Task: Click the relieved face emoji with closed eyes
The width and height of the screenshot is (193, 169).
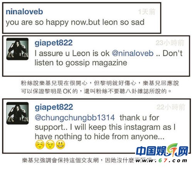Action: [x=40, y=145]
